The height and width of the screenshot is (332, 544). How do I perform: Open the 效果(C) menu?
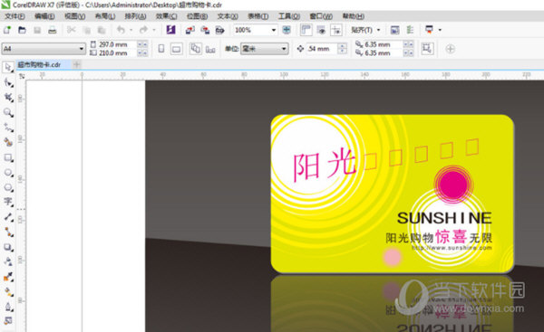[x=166, y=16]
